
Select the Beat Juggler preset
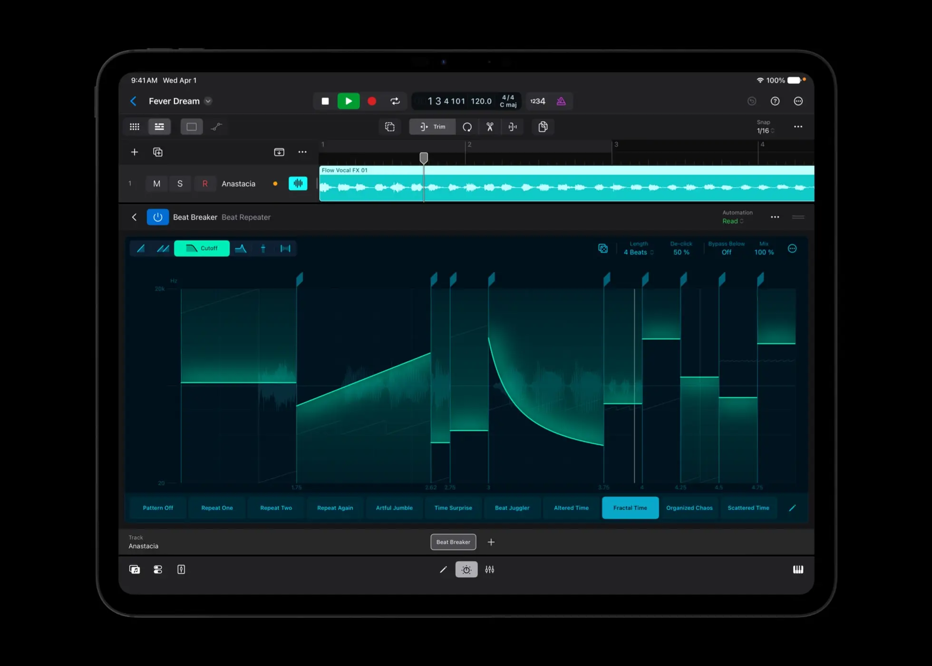pos(512,508)
